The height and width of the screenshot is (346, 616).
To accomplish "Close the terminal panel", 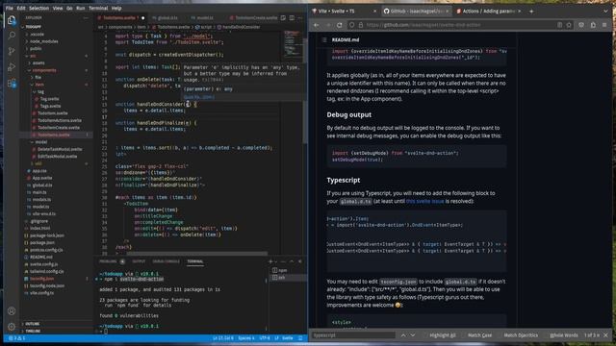I will [x=300, y=261].
